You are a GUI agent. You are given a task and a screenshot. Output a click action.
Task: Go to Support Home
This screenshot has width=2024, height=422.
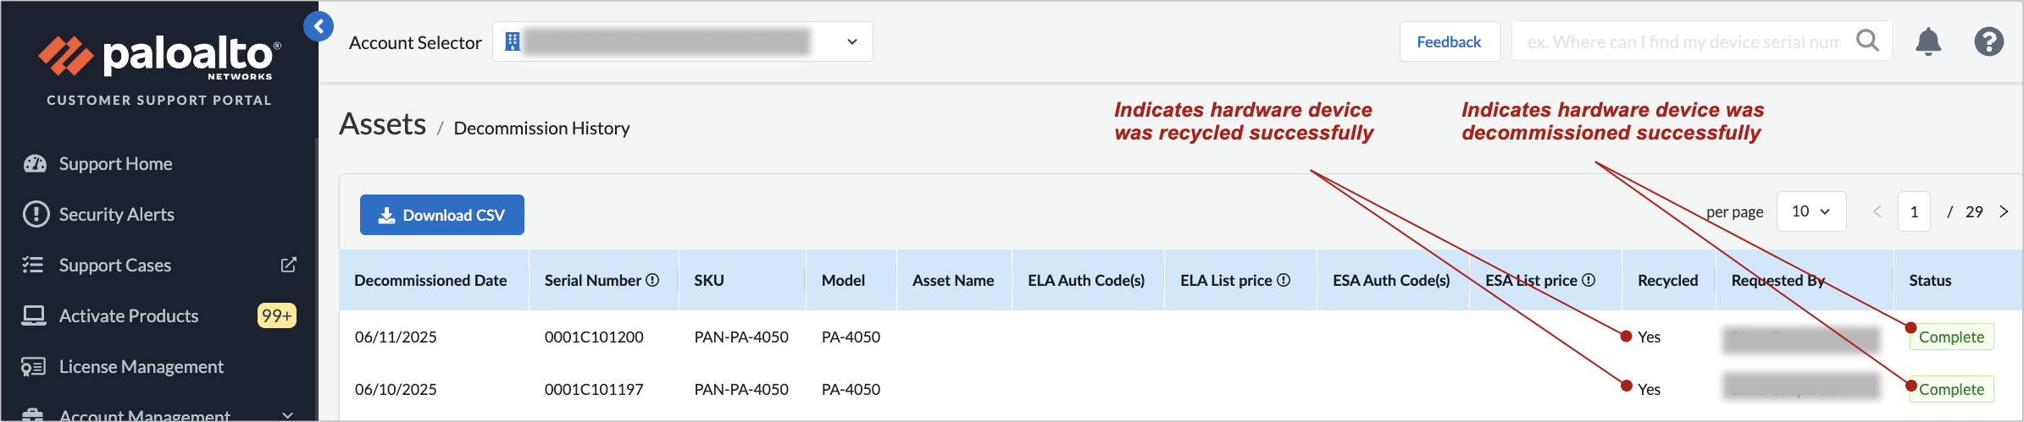click(115, 163)
